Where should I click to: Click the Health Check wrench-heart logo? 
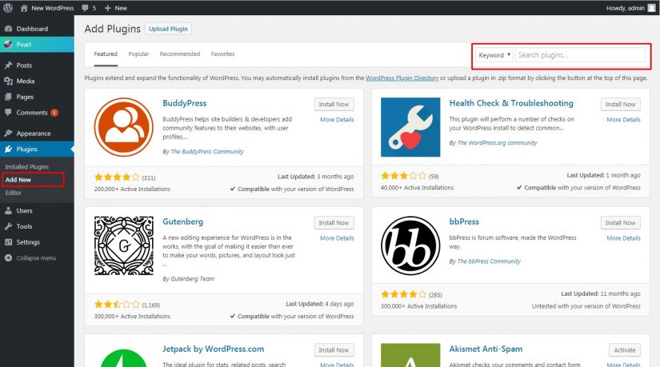click(x=410, y=127)
